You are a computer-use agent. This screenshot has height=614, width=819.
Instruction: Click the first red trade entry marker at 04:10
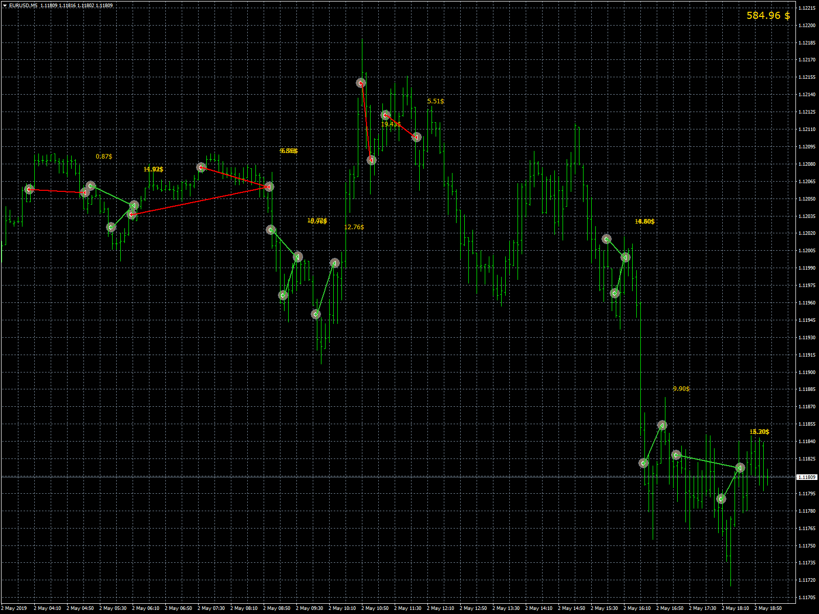tap(29, 189)
